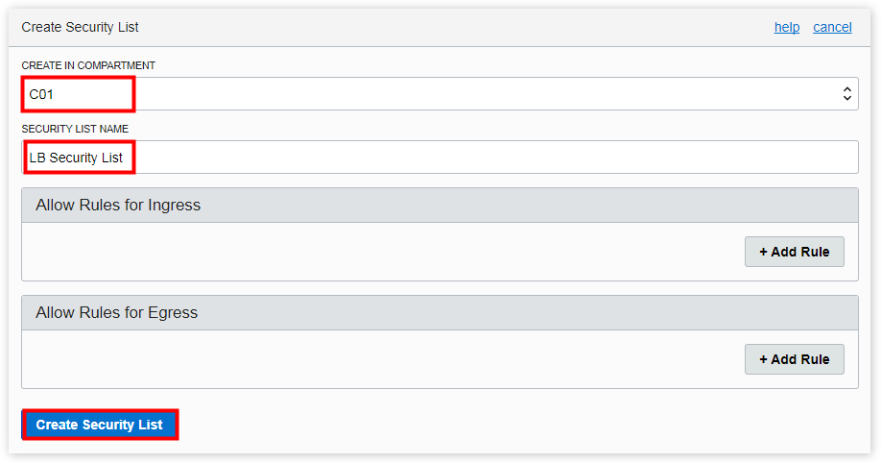The width and height of the screenshot is (881, 463).
Task: Open the help link
Action: (786, 27)
